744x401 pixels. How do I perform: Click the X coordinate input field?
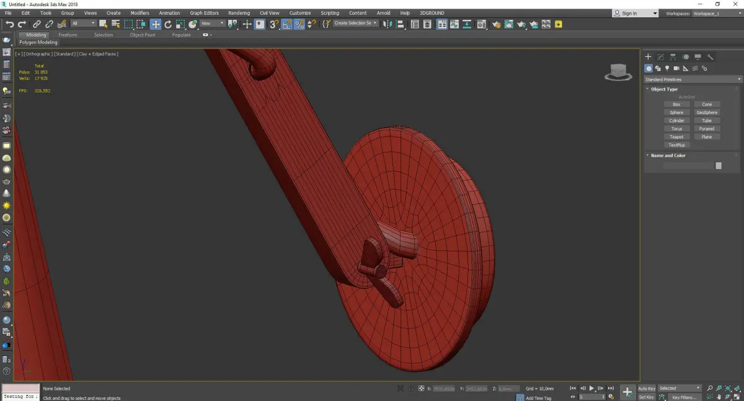443,388
